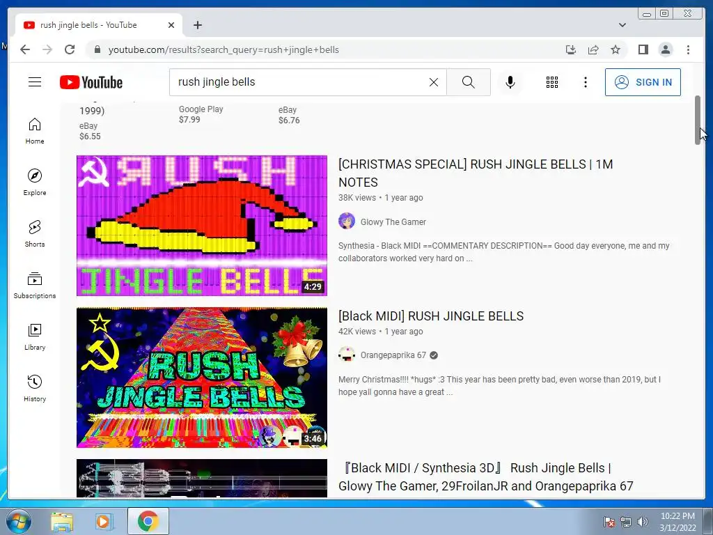This screenshot has width=713, height=535.
Task: Bookmark this page with star icon
Action: (x=616, y=49)
